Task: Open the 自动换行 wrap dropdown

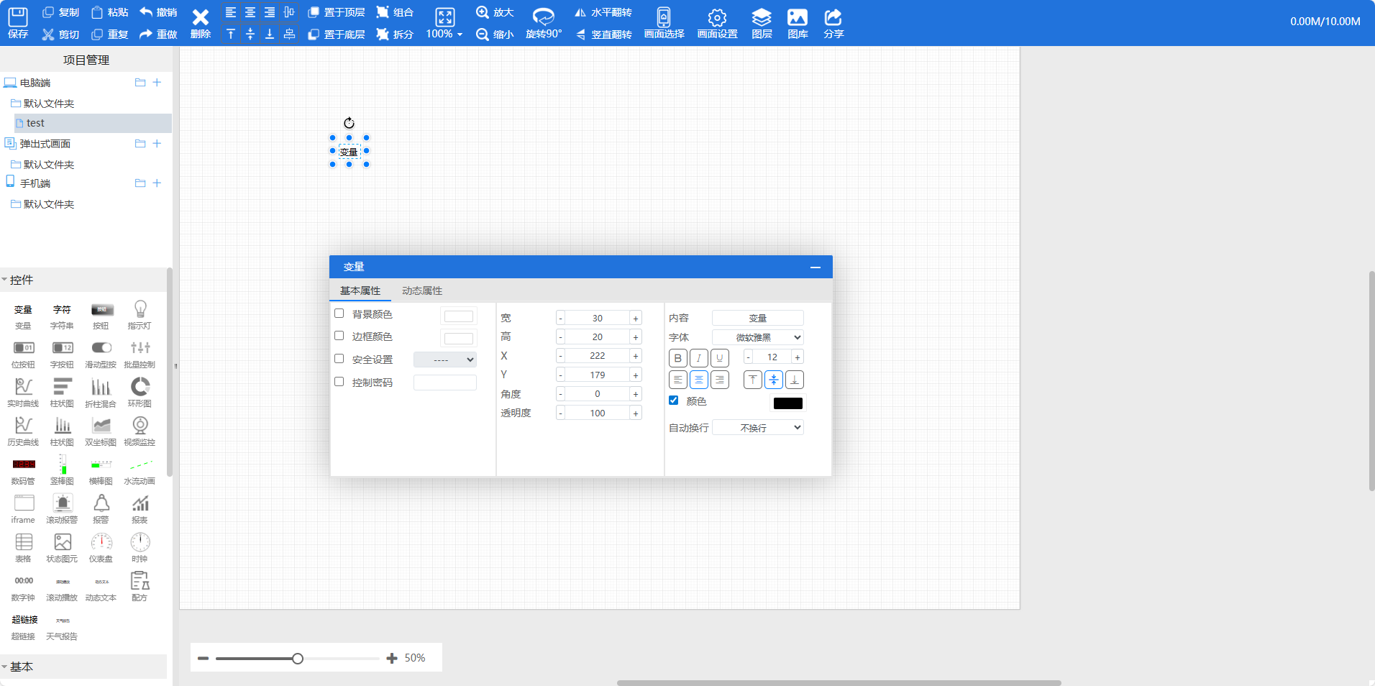Action: click(758, 428)
